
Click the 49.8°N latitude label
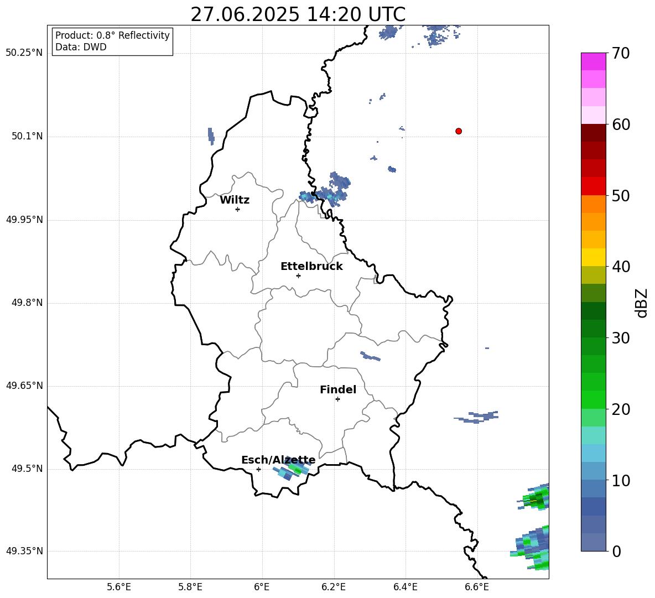tap(27, 303)
